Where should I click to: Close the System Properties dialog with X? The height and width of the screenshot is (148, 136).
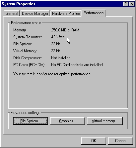(132, 4)
